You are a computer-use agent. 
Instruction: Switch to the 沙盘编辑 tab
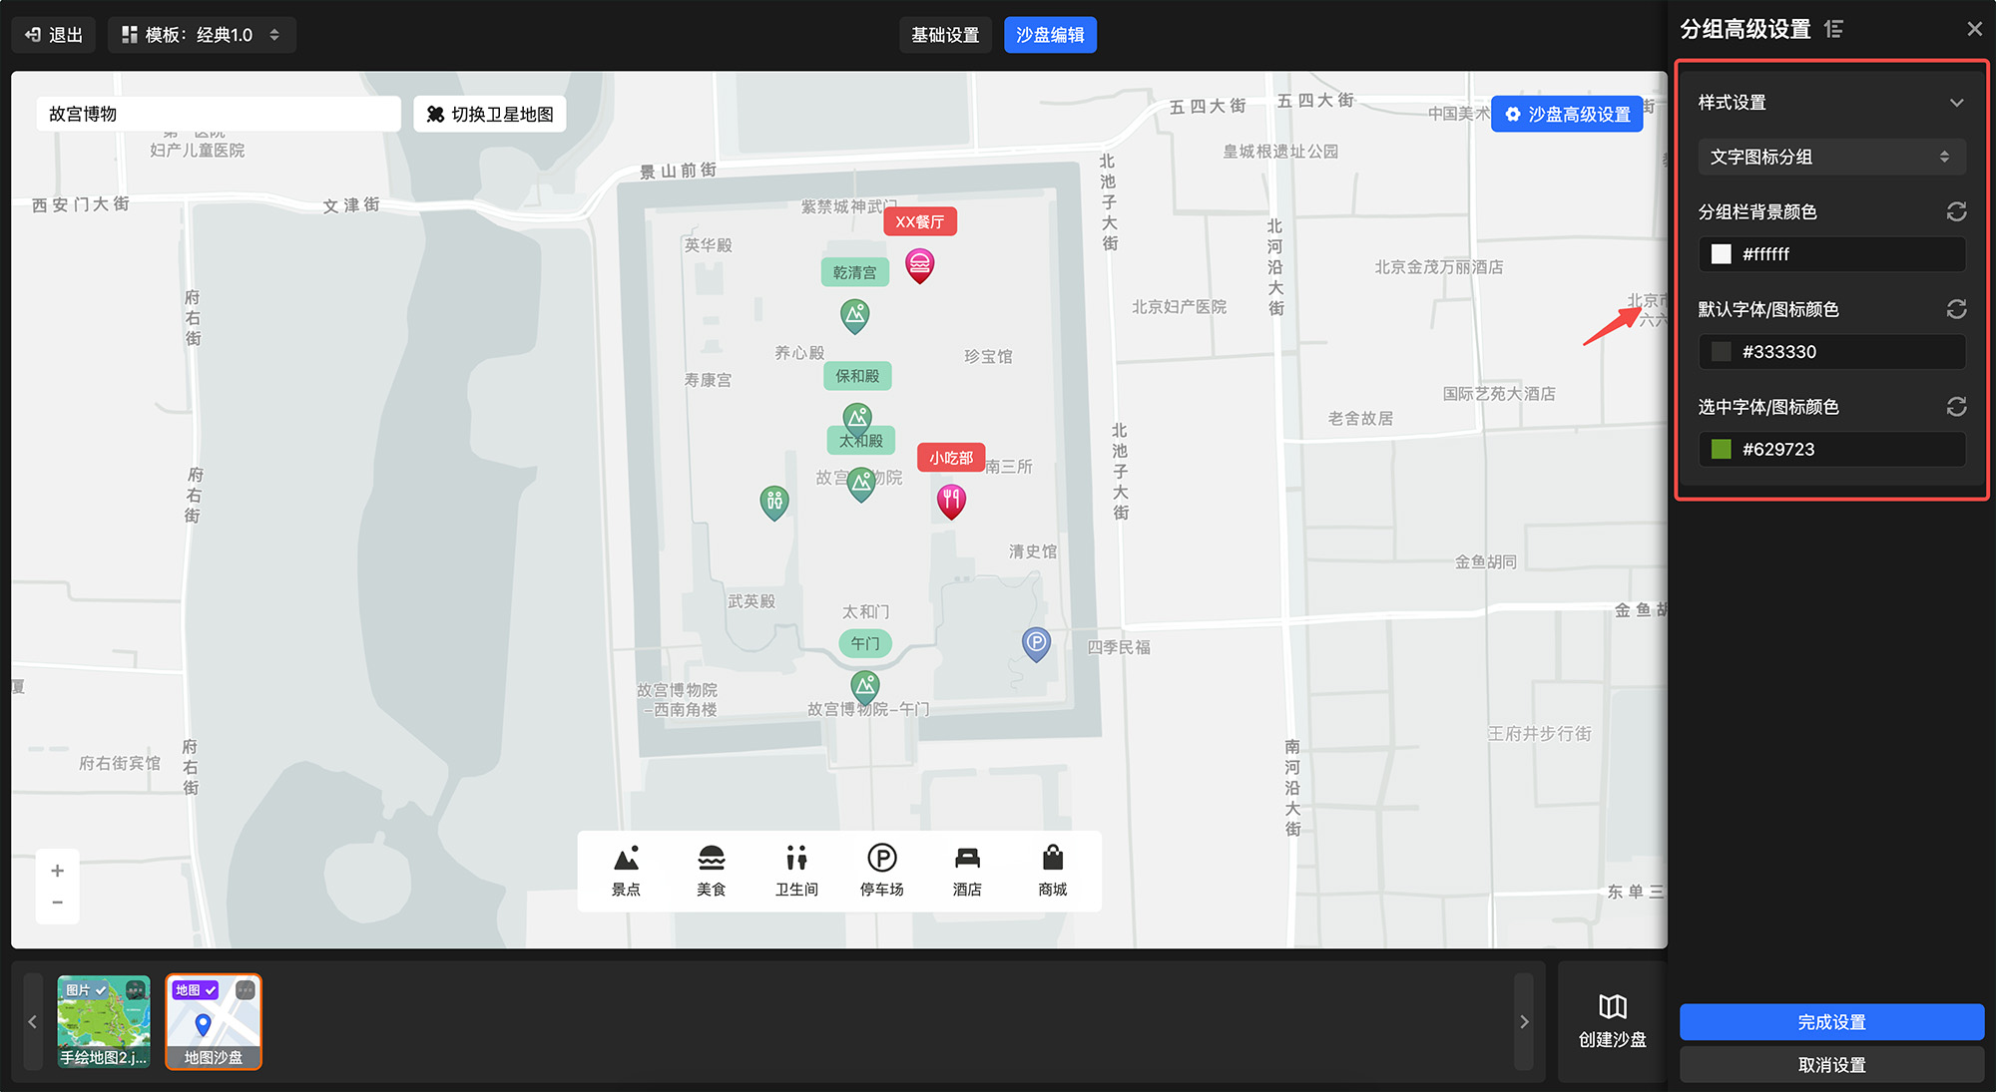coord(1050,35)
